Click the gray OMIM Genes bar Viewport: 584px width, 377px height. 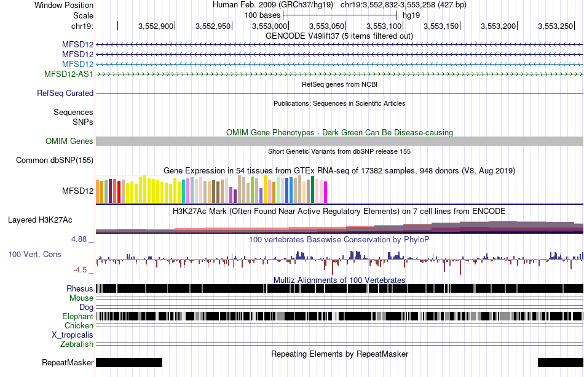[340, 141]
